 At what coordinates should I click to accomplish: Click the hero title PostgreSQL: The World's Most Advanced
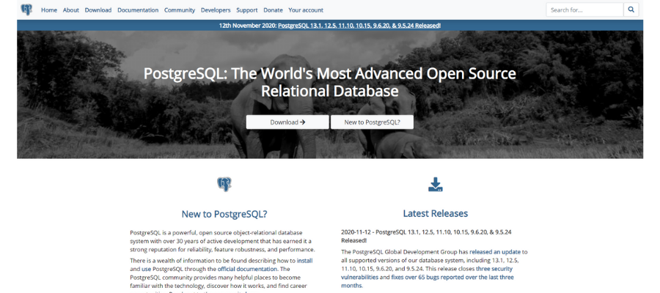click(x=329, y=82)
